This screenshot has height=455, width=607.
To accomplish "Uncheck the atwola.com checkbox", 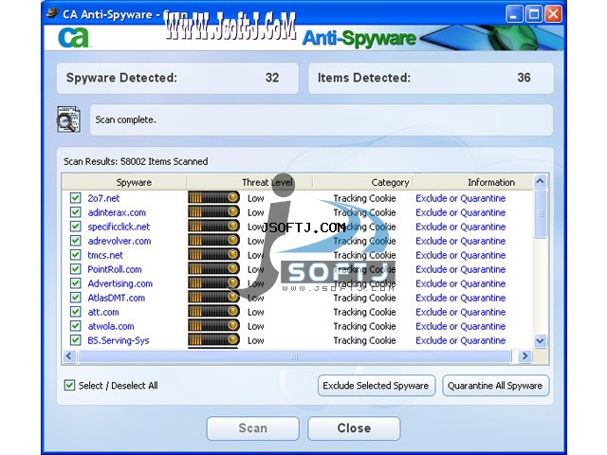I will pos(76,326).
